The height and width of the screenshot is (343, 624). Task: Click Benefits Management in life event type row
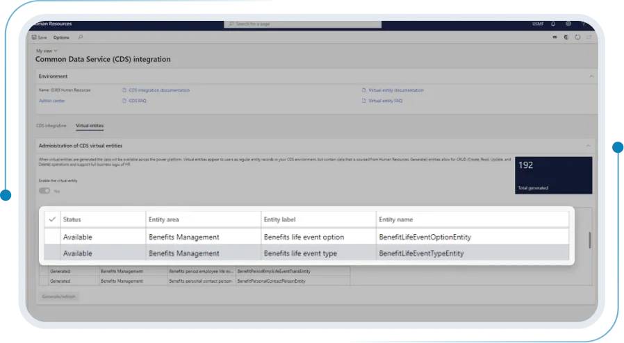click(184, 253)
